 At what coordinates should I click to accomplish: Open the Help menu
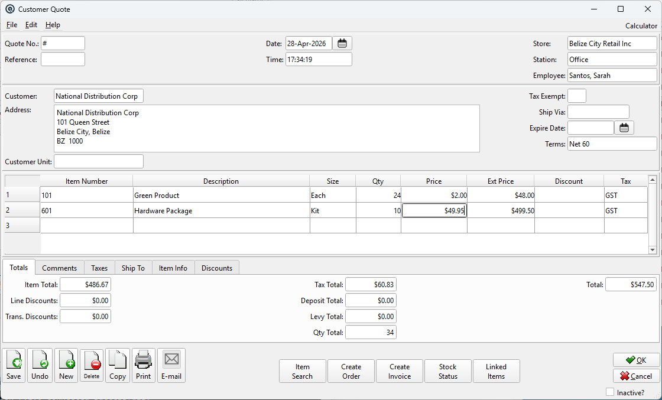tap(53, 25)
